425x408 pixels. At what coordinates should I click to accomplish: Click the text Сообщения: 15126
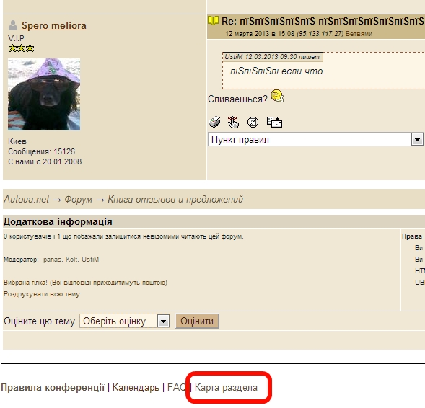click(x=41, y=151)
